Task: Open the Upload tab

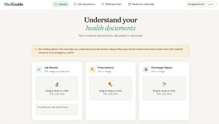Action: tap(61, 4)
